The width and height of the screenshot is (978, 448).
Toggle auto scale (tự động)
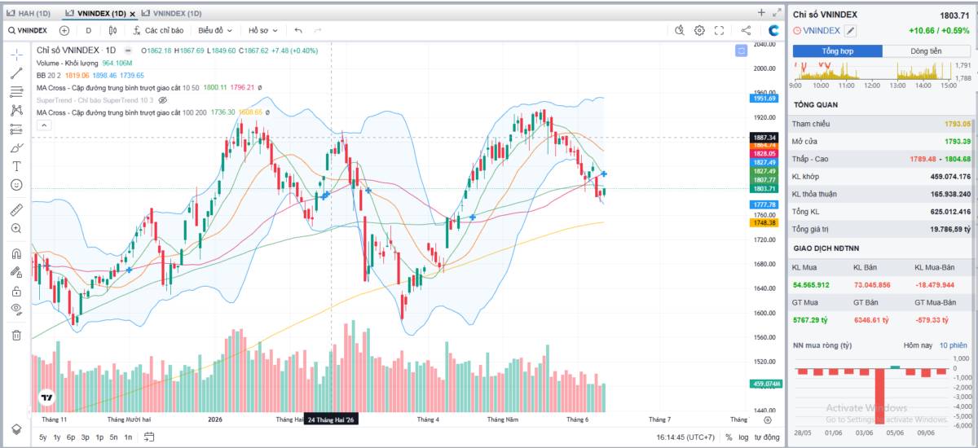click(x=768, y=437)
